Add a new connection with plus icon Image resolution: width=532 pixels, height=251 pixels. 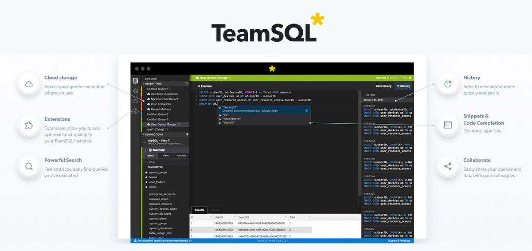pos(187,134)
